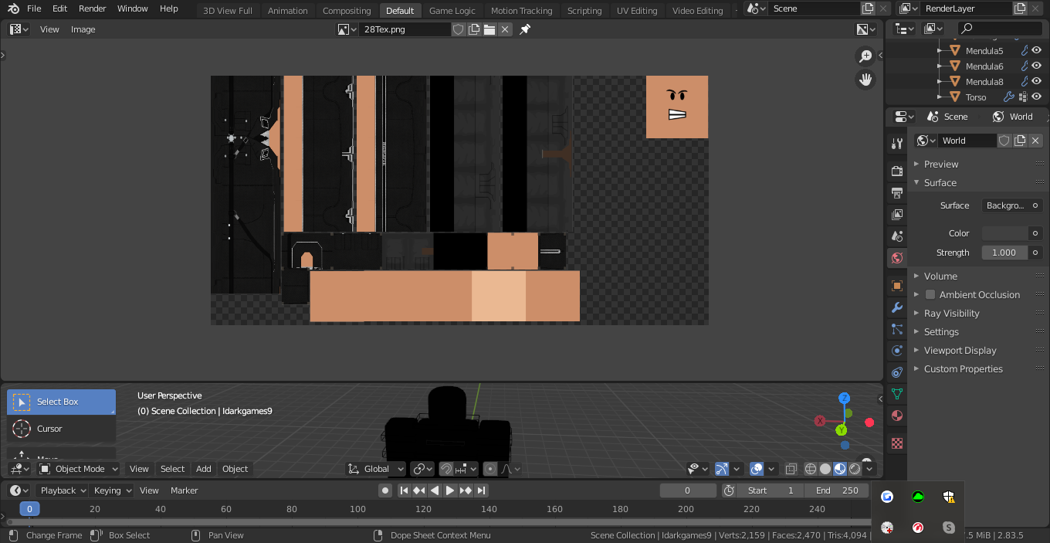Switch to wireframe shading
Viewport: 1050px width, 543px height.
[x=811, y=469]
